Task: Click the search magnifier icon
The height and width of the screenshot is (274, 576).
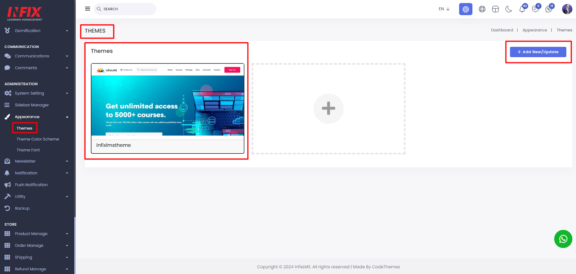Action: (99, 9)
